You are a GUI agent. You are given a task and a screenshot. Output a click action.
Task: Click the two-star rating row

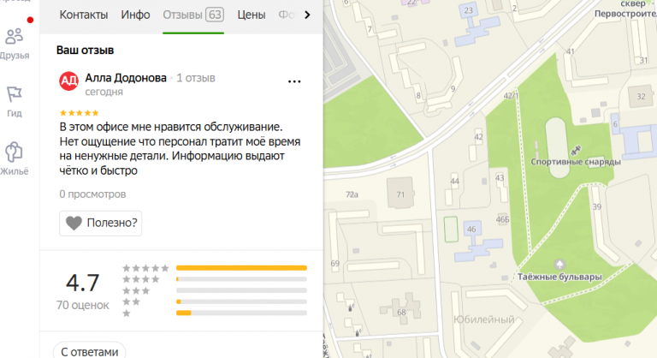click(215, 301)
